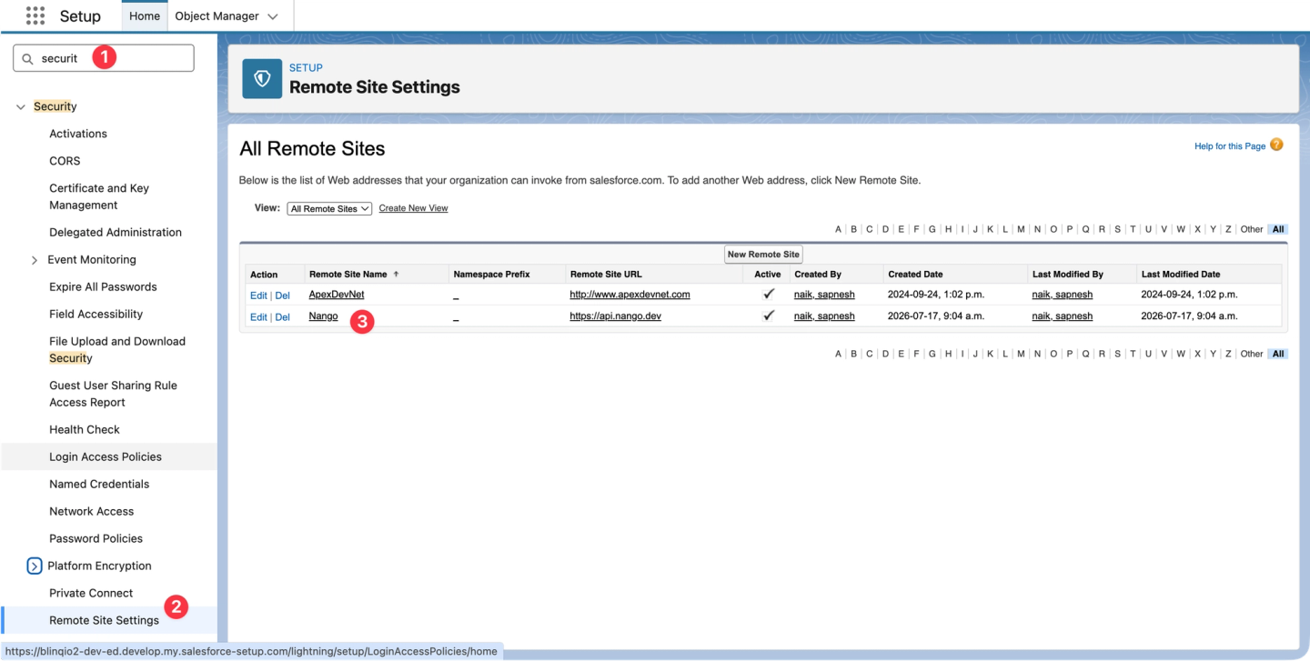Open Certificate and Key Management
Viewport: 1310px width, 661px height.
pos(99,196)
